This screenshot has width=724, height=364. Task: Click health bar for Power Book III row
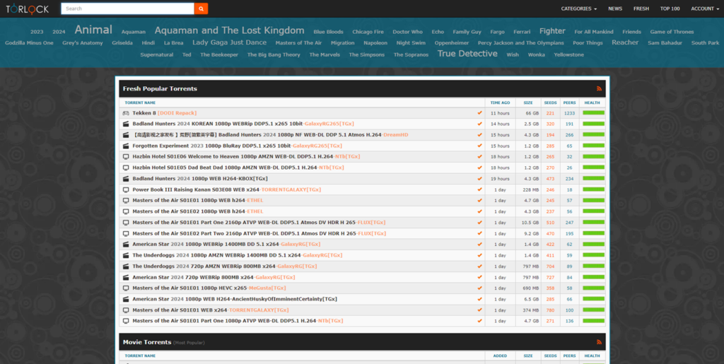coord(593,189)
